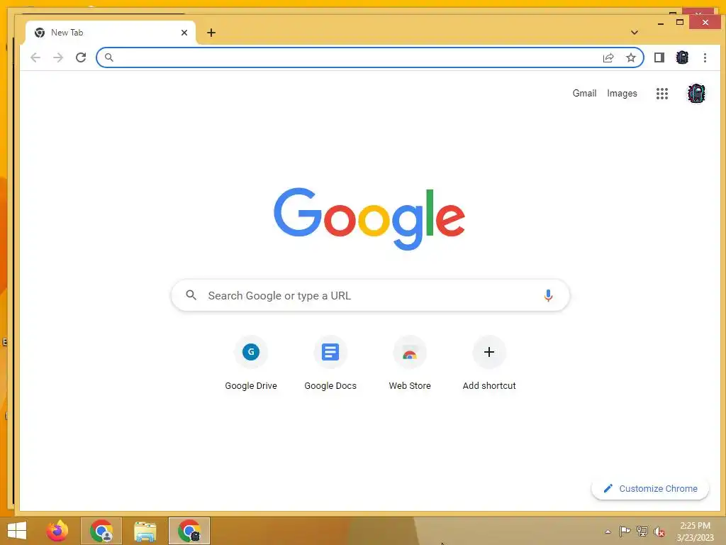
Task: Share this page via the share icon
Action: 608,57
